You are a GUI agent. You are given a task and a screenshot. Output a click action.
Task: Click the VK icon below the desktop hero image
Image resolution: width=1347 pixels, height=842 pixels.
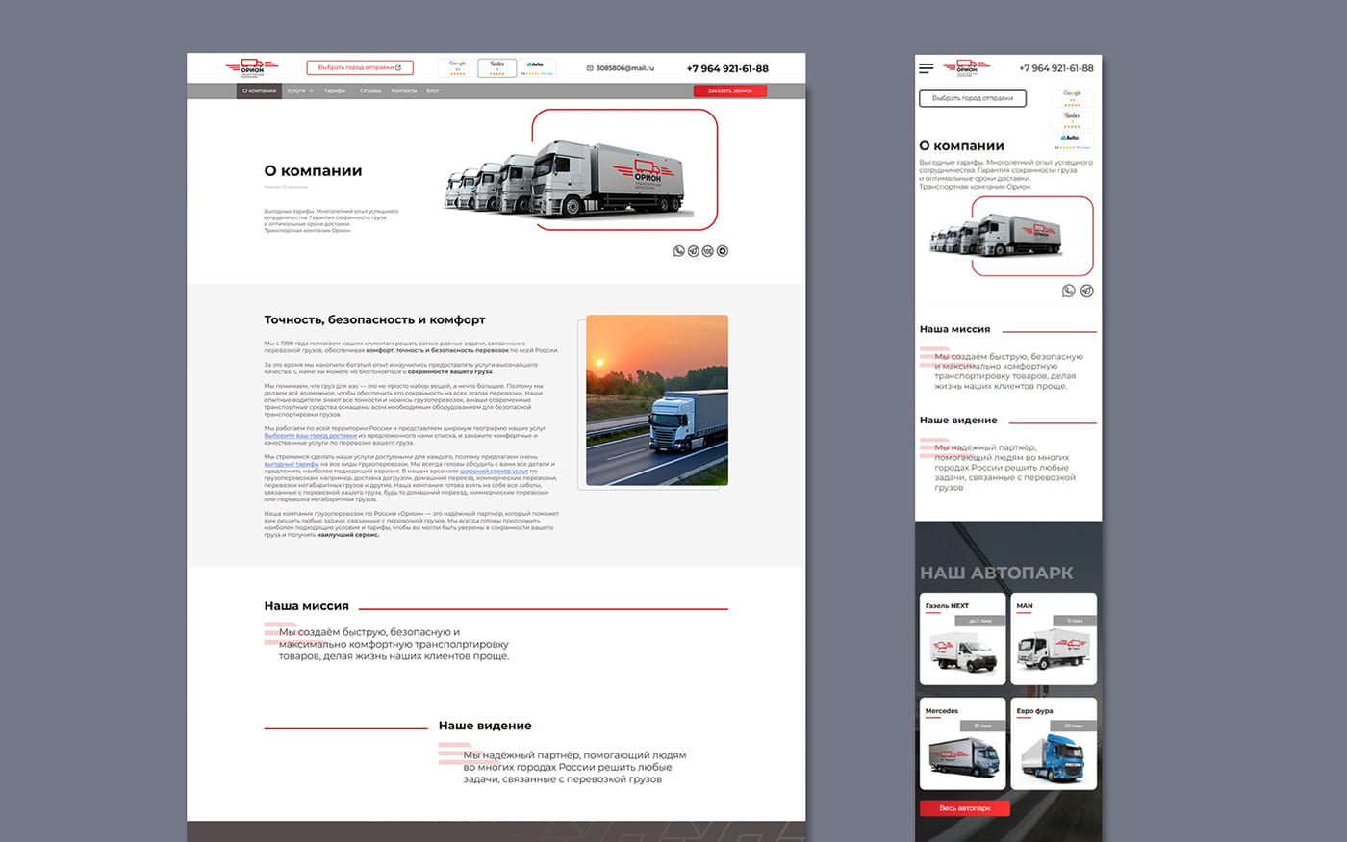coord(708,251)
